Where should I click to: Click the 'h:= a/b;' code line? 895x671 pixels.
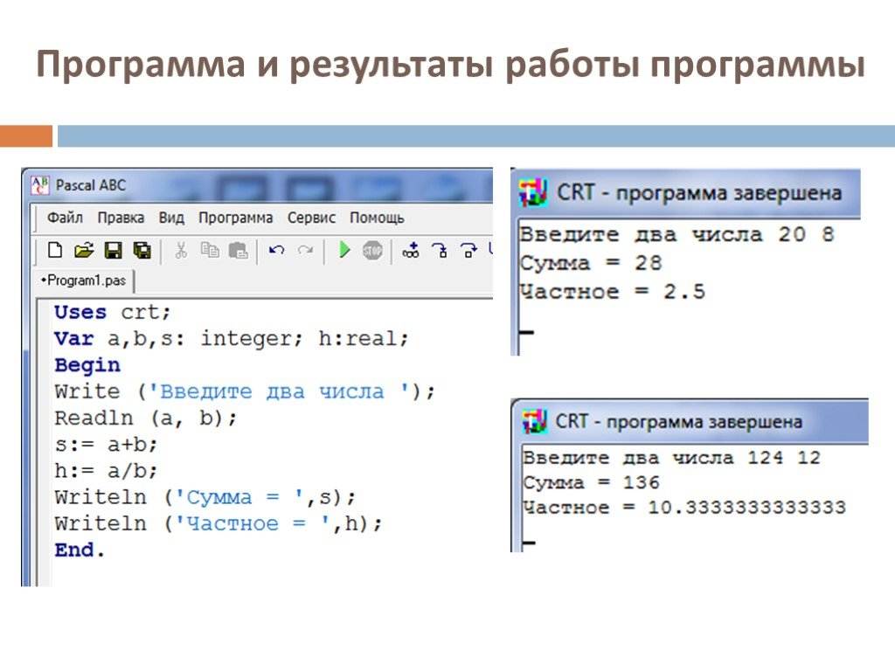[x=106, y=471]
